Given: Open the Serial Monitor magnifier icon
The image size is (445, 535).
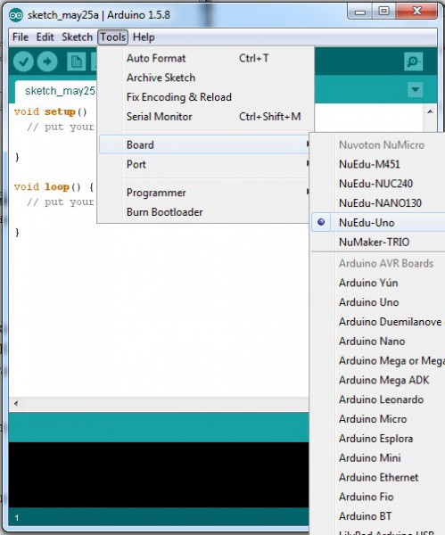Looking at the screenshot, I should pos(413,62).
